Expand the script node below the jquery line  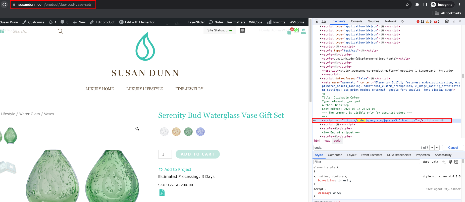pos(321,124)
